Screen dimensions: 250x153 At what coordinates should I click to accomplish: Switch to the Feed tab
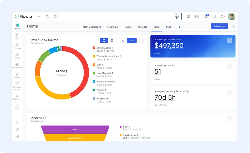[168, 27]
